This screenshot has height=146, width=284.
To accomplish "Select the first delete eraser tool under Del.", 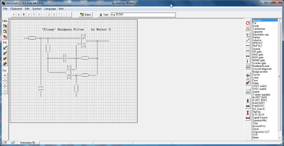I will pos(5,48).
